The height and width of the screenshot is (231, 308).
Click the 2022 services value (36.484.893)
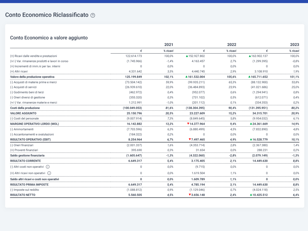point(196,87)
